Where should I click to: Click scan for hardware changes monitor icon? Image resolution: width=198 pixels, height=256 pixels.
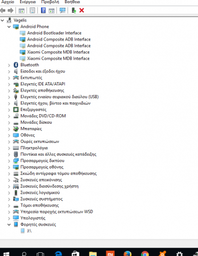pos(62,11)
